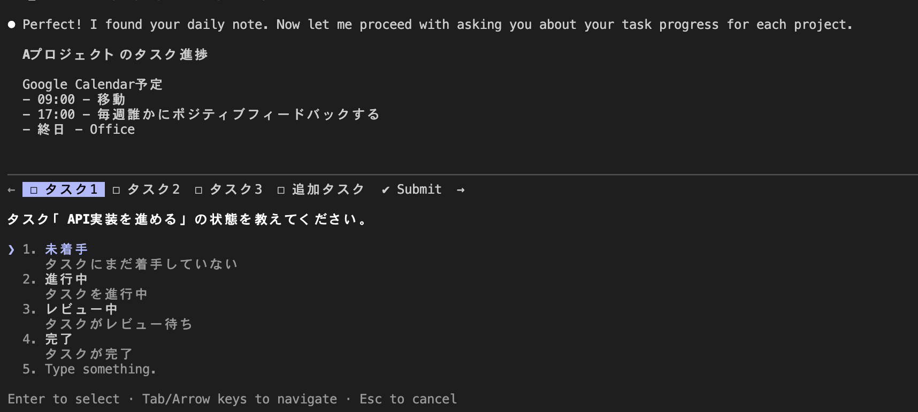Click the horizontal divider line above タスク1
The height and width of the screenshot is (412, 918).
tap(459, 173)
